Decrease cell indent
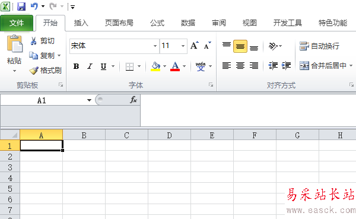Viewport: 356px width, 219px height. click(x=273, y=66)
